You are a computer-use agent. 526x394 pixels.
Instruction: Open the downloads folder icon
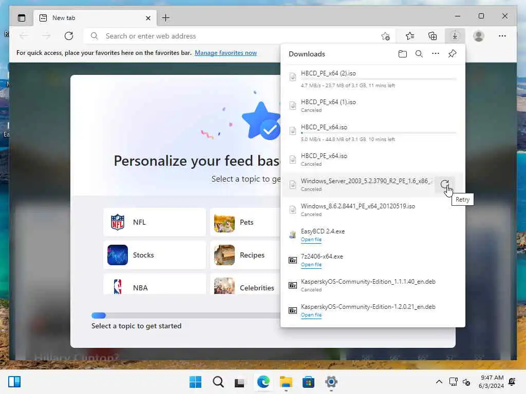click(x=402, y=54)
